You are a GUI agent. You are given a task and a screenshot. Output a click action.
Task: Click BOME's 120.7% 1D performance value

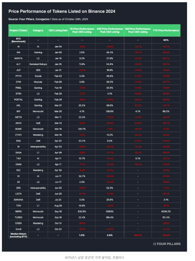81,129
